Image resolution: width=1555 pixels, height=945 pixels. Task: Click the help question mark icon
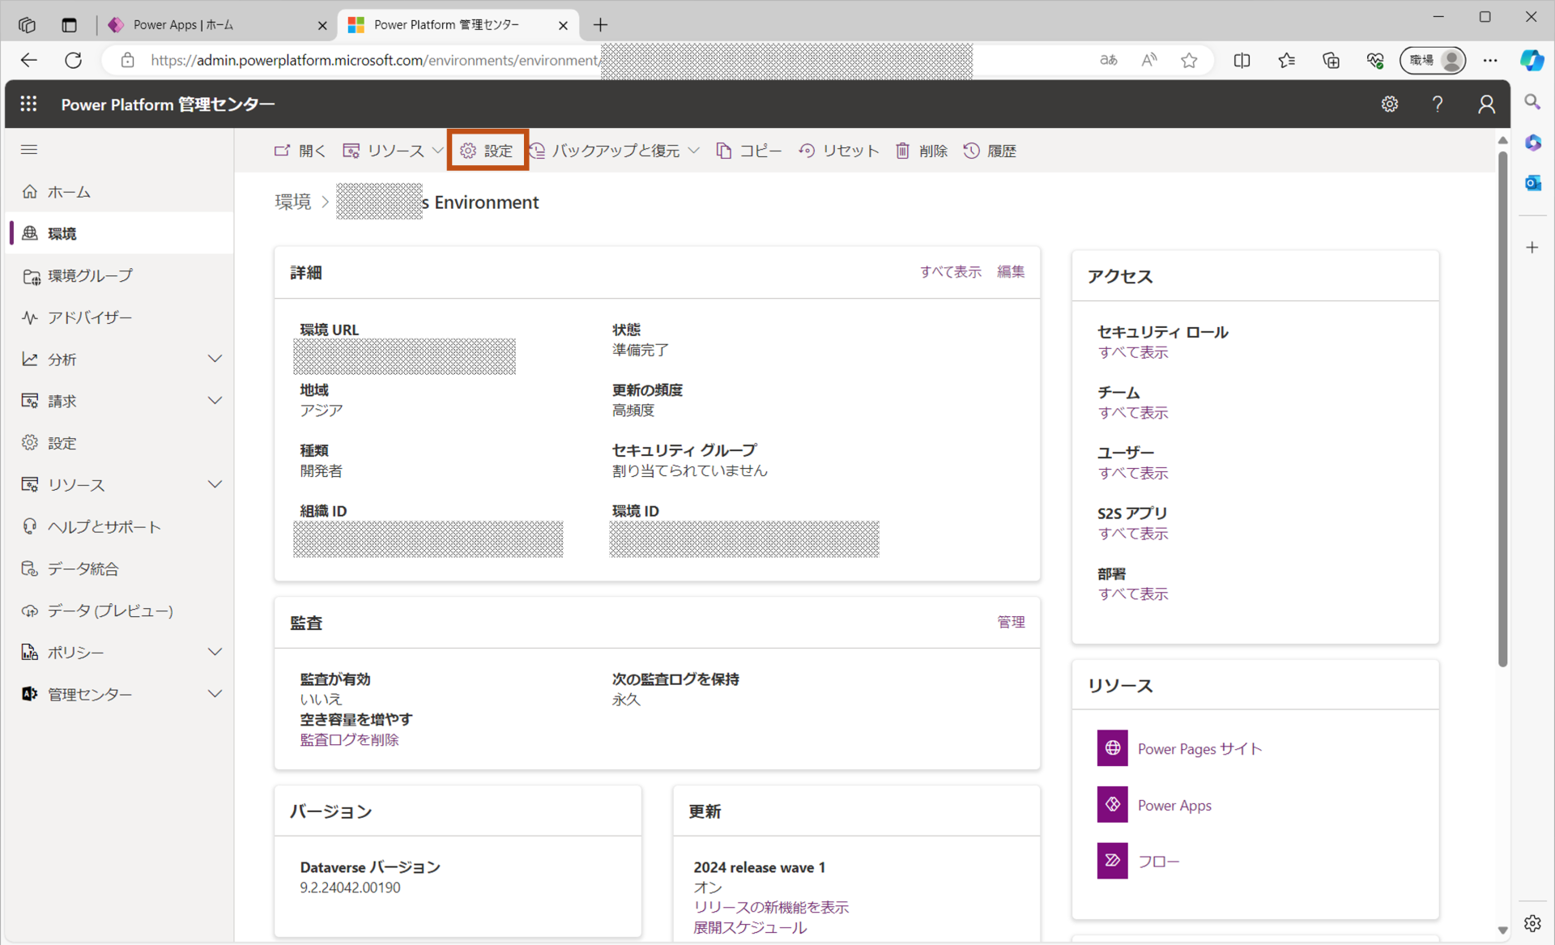tap(1438, 104)
